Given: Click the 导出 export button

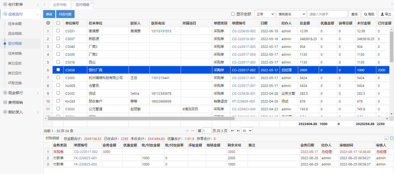Looking at the screenshot, I should 386,14.
